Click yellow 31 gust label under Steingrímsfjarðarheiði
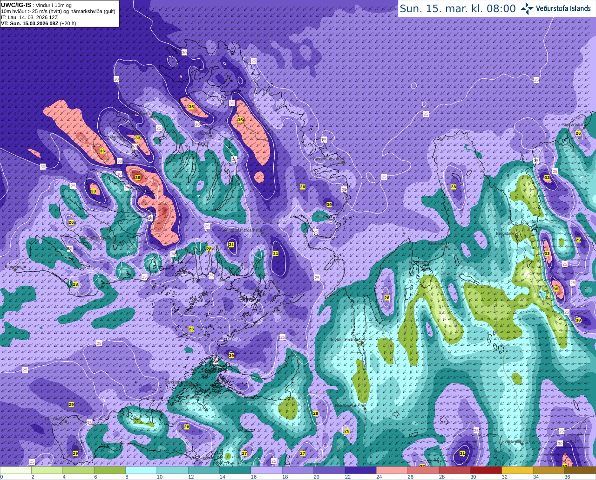The width and height of the screenshot is (596, 480). pyautogui.click(x=231, y=245)
